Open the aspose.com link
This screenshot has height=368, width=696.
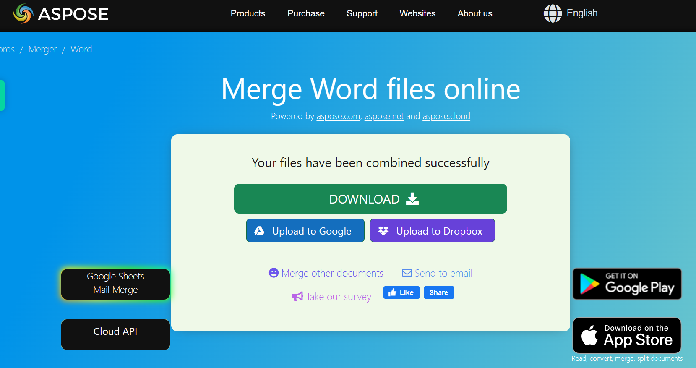click(x=338, y=116)
